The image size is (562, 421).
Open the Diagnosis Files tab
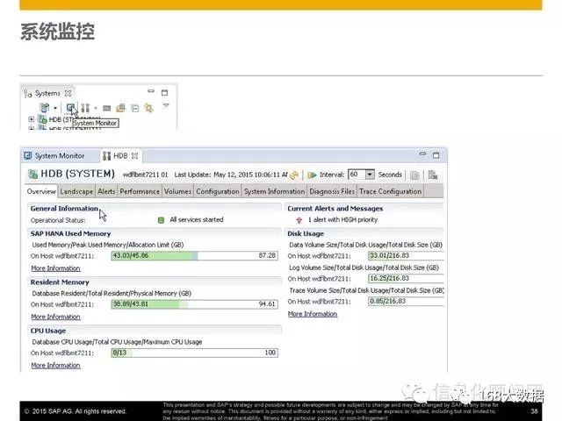click(x=332, y=191)
